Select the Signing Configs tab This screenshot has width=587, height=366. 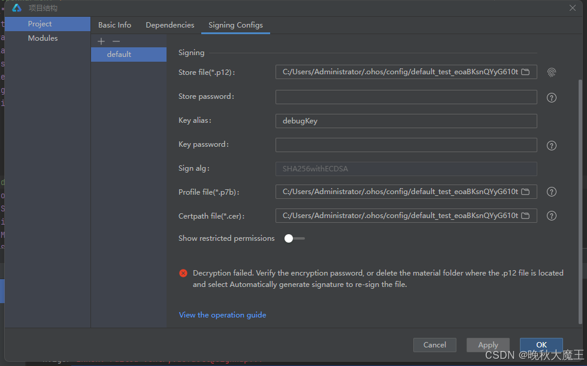(x=235, y=25)
